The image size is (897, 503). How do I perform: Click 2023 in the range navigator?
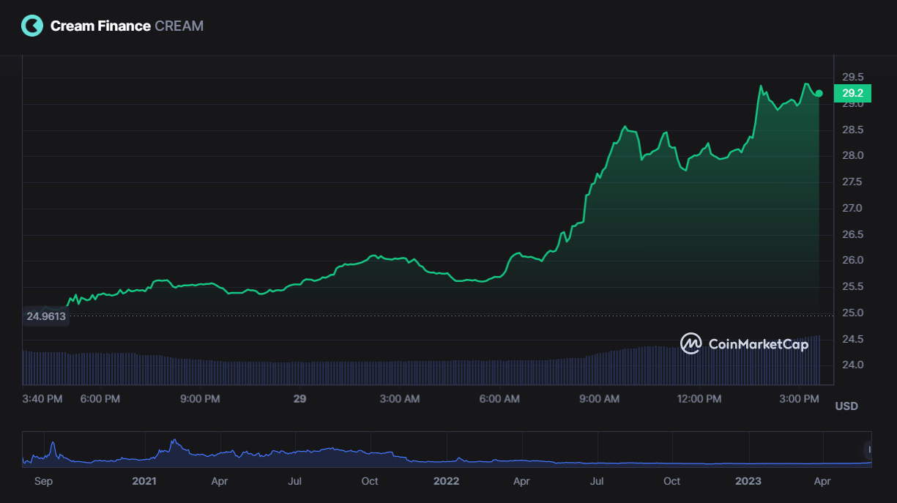coord(748,481)
